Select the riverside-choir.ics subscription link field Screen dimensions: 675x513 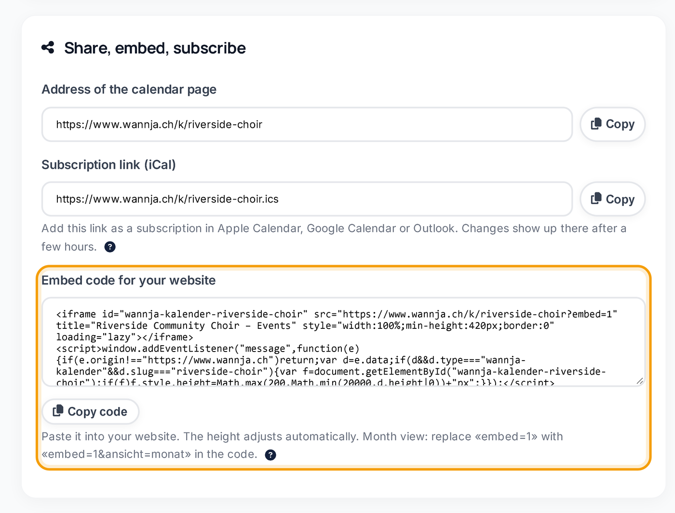point(307,199)
